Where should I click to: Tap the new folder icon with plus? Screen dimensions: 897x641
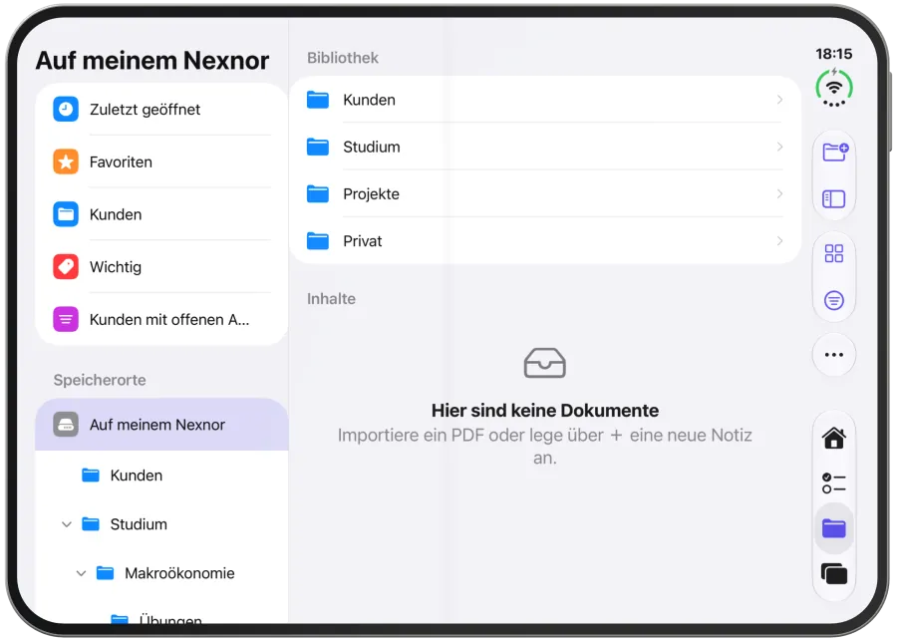(x=834, y=153)
